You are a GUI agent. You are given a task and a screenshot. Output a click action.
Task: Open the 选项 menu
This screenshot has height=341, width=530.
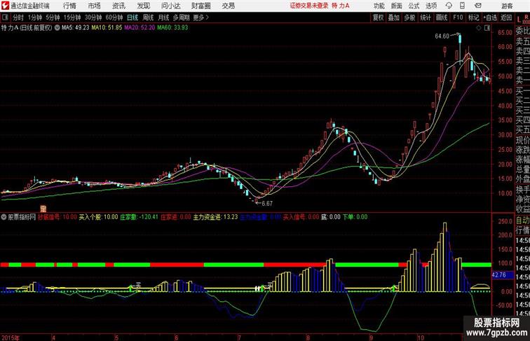point(431,6)
